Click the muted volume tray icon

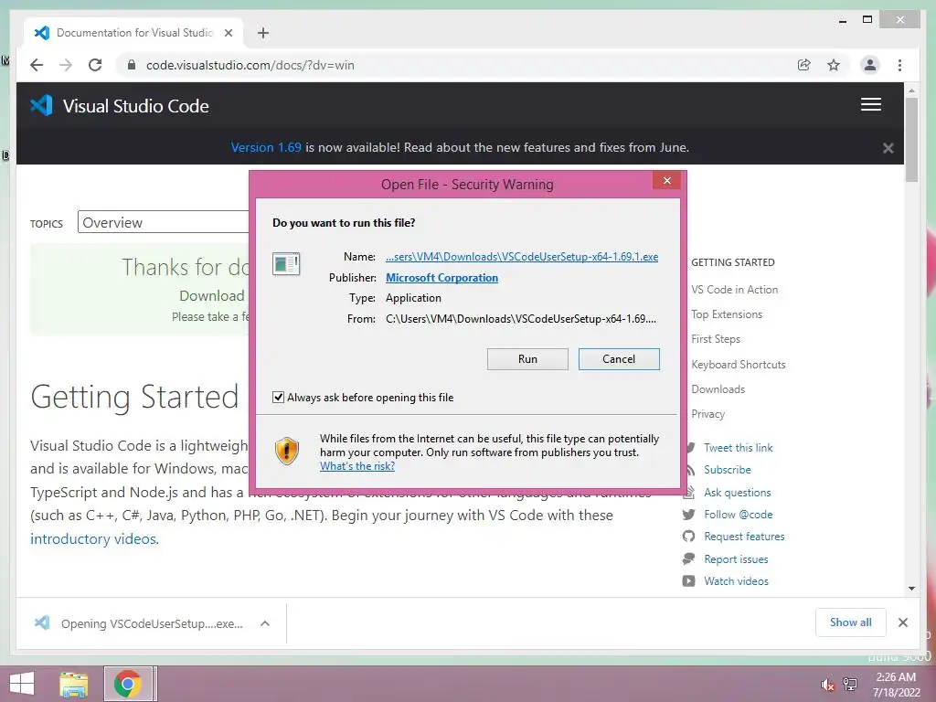pyautogui.click(x=826, y=685)
